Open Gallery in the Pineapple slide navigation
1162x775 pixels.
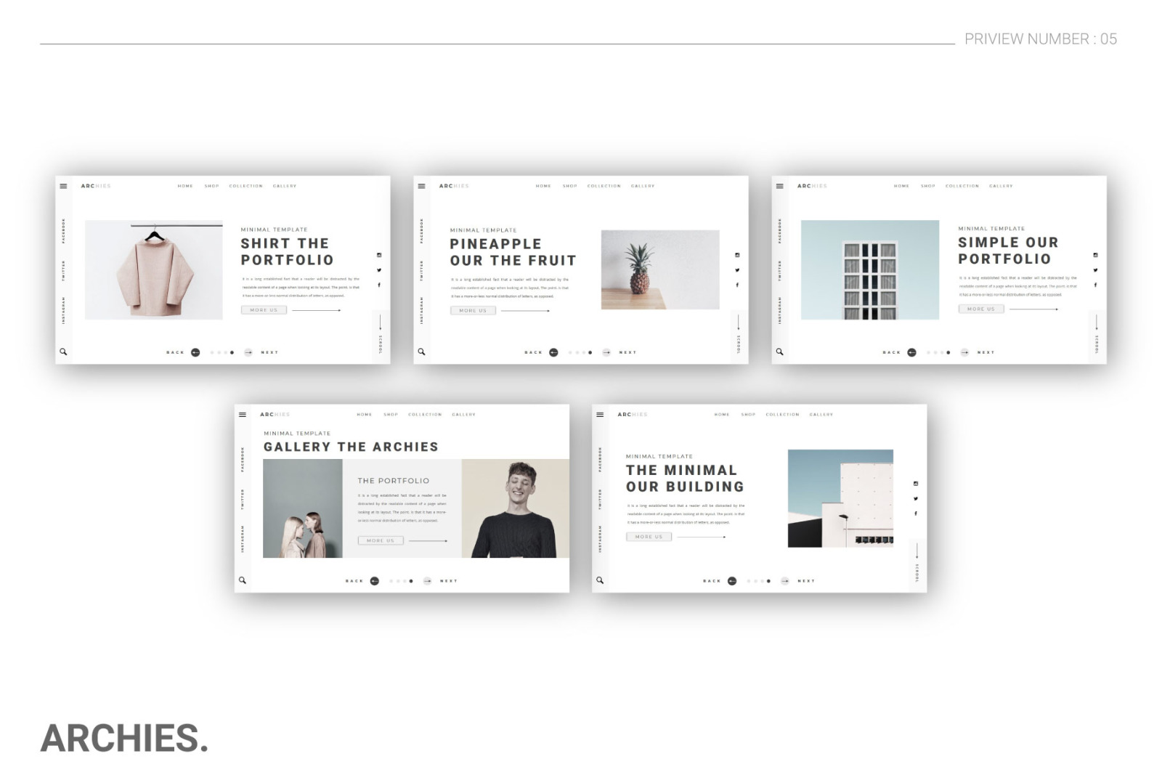pyautogui.click(x=643, y=186)
